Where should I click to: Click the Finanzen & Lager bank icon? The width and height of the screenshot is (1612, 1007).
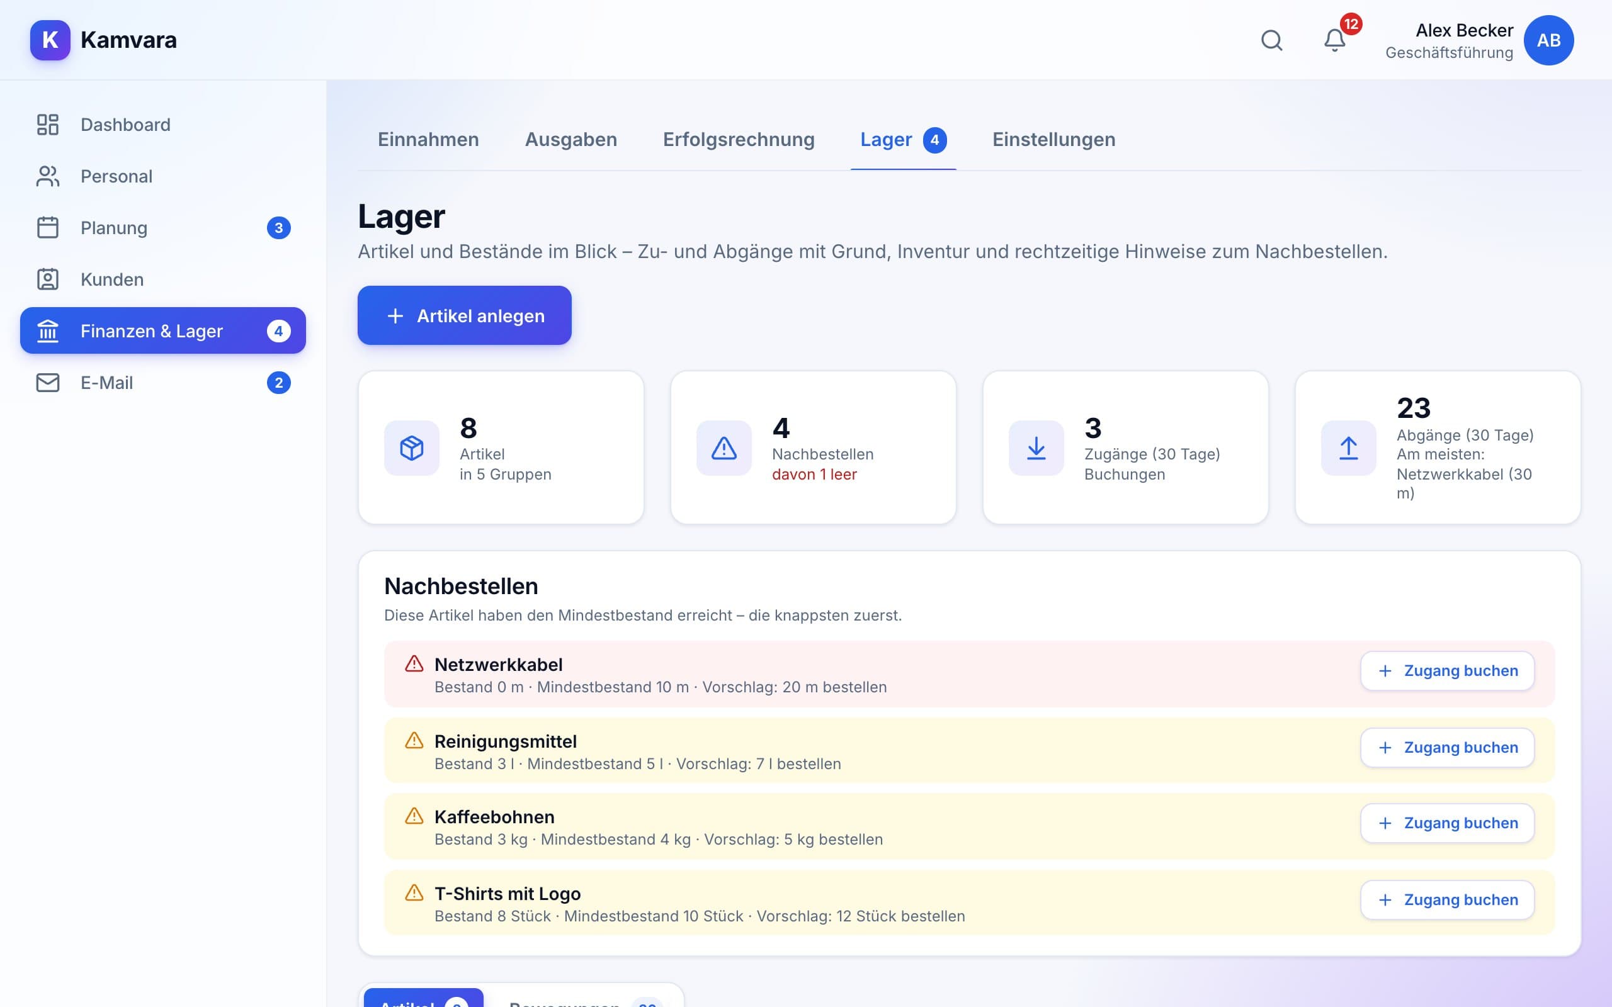tap(48, 331)
